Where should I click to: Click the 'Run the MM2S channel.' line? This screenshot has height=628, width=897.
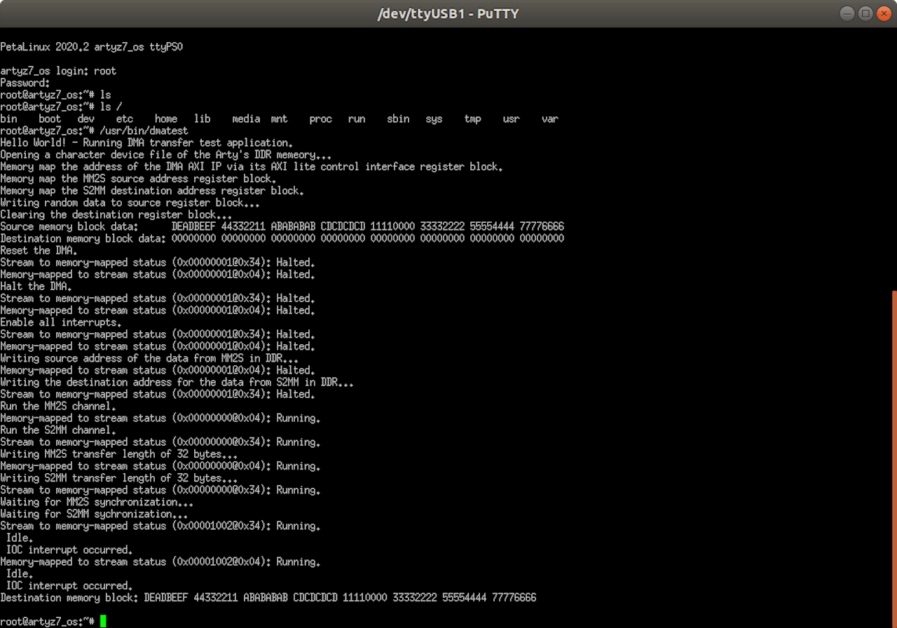pyautogui.click(x=58, y=406)
